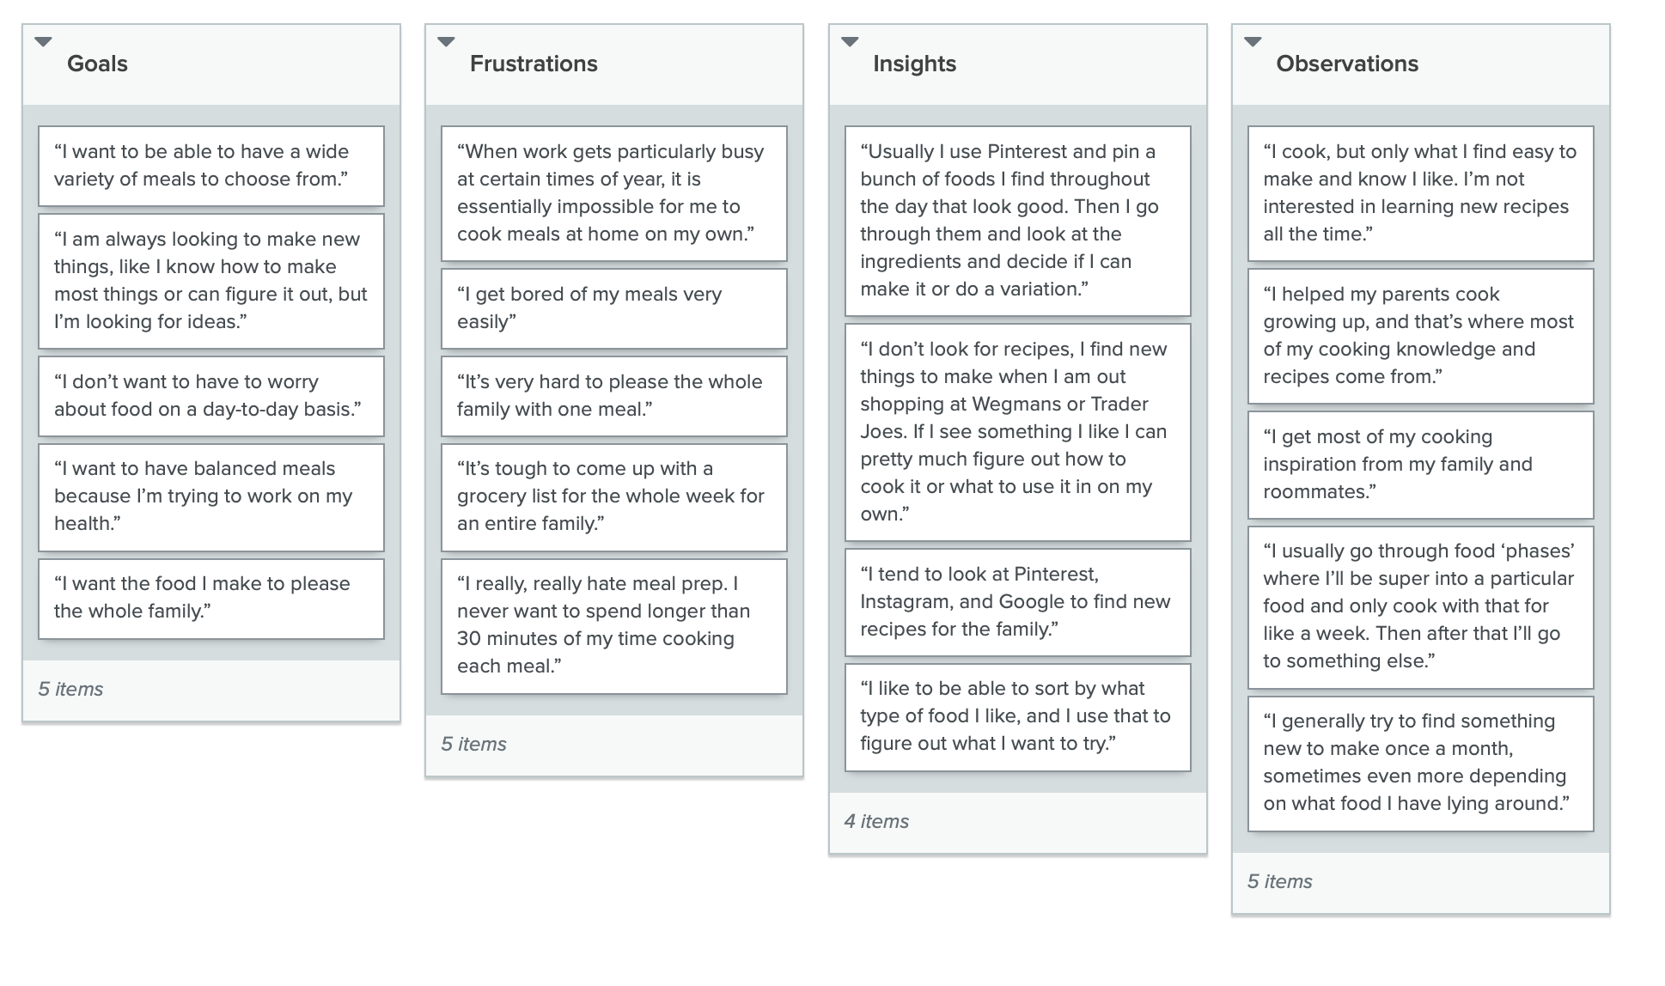Collapse the Frustrations column triangle
The width and height of the screenshot is (1665, 986).
tap(446, 41)
